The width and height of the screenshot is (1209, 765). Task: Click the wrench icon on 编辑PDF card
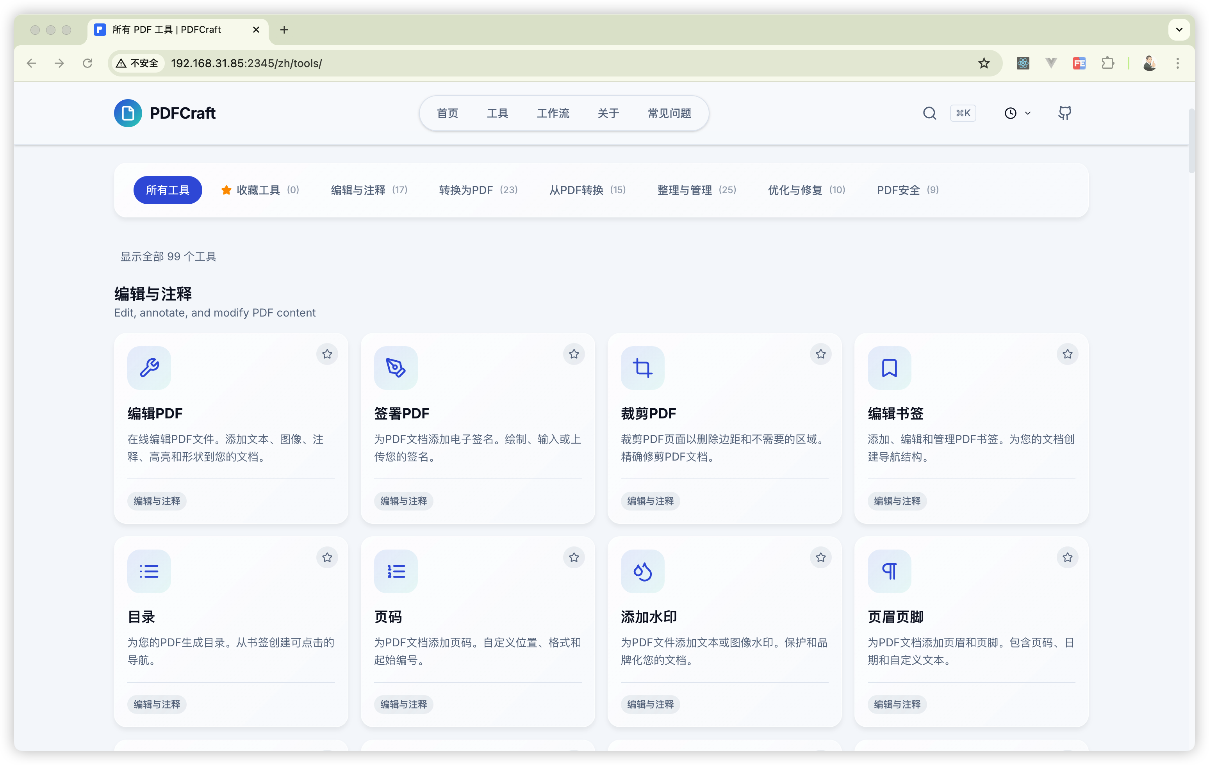point(149,367)
